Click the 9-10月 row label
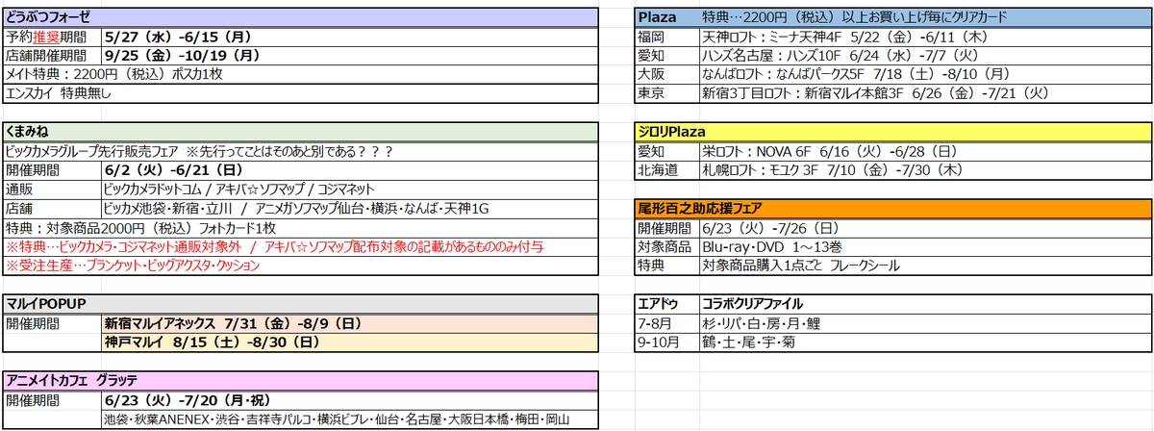The height and width of the screenshot is (431, 1154). tap(666, 342)
